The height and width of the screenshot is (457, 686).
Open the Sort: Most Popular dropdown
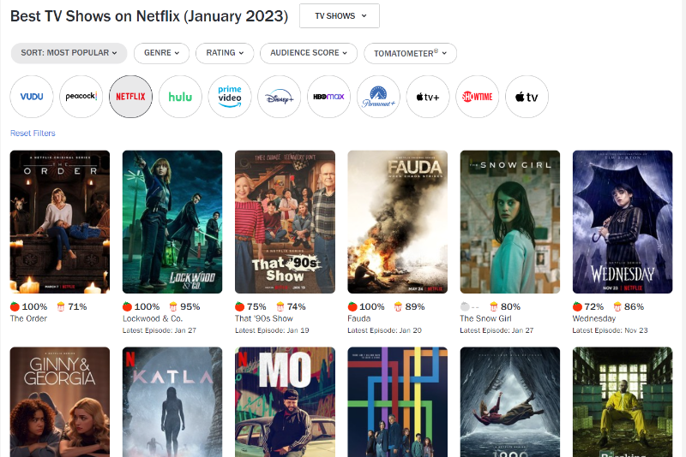(69, 53)
